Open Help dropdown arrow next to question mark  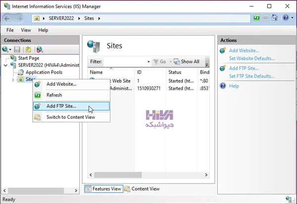tap(292, 18)
